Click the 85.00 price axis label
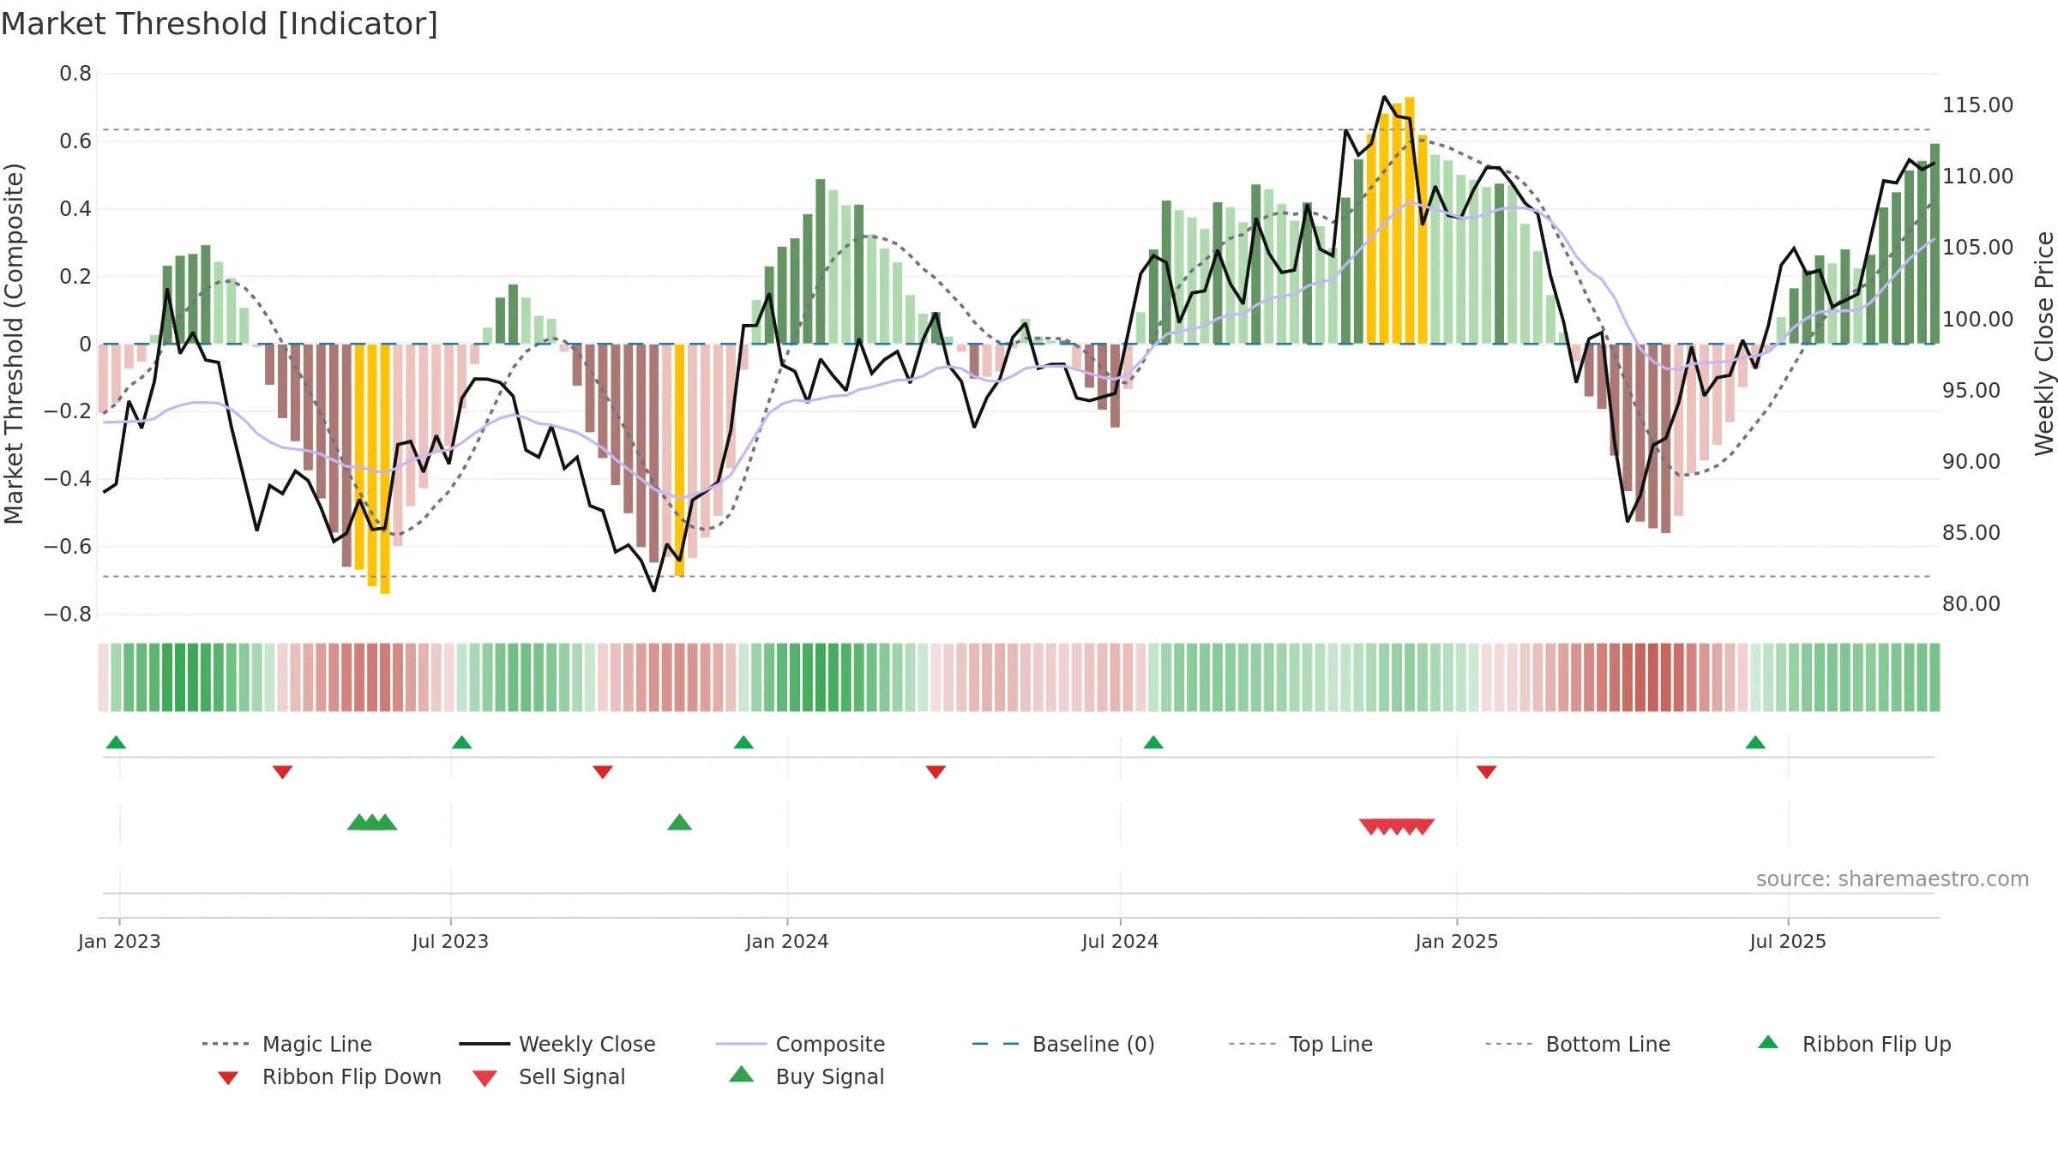The image size is (2058, 1157). click(x=1971, y=533)
